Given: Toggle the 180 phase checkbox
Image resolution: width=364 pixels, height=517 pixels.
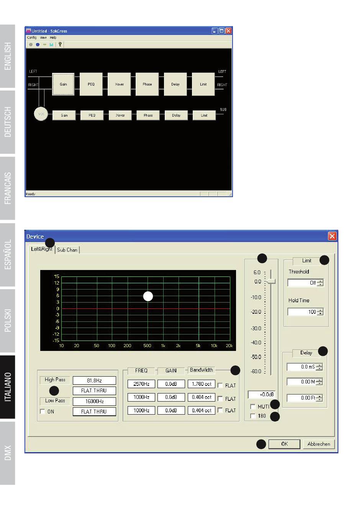Looking at the screenshot, I should (x=253, y=416).
